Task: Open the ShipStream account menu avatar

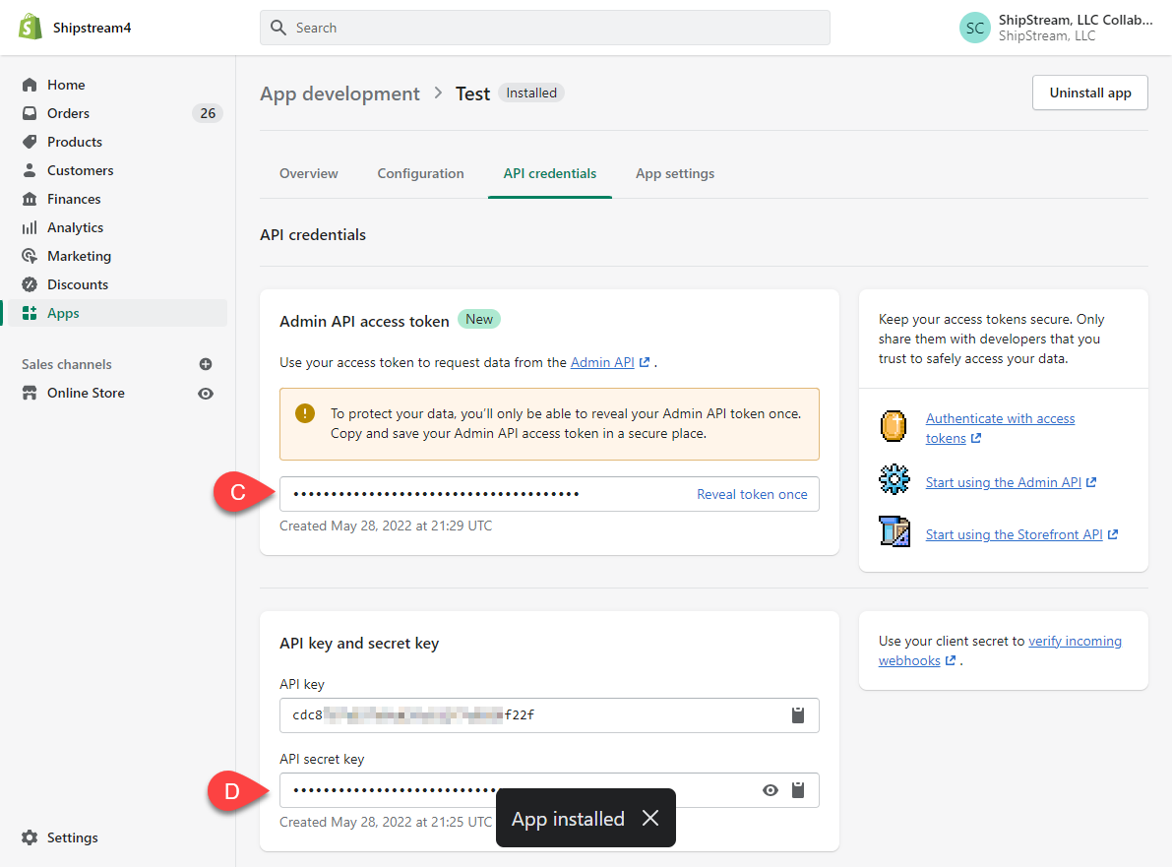Action: click(974, 28)
